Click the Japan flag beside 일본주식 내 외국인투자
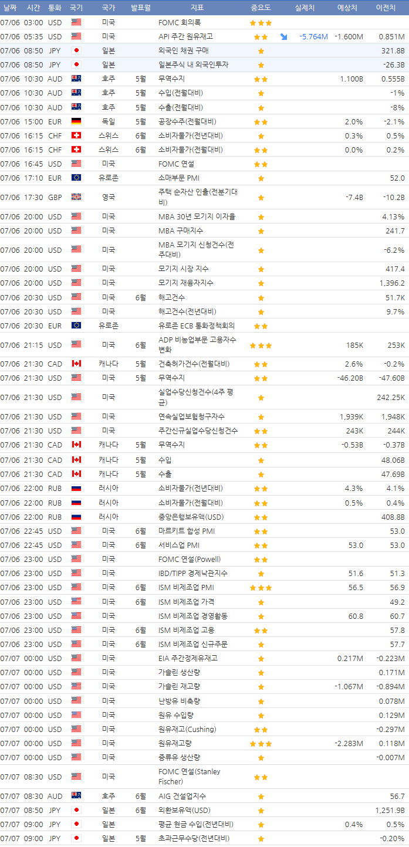This screenshot has height=847, width=409. point(76,65)
